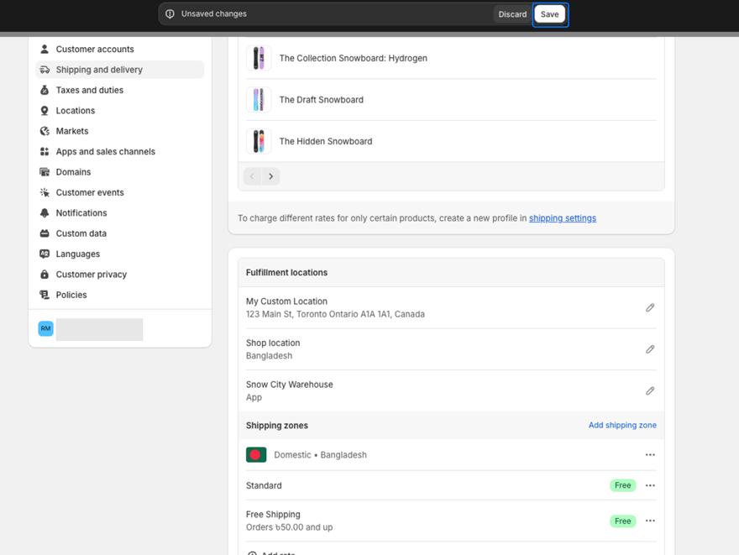
Task: Open options menu for Domestic Bangladesh zone
Action: coord(650,455)
